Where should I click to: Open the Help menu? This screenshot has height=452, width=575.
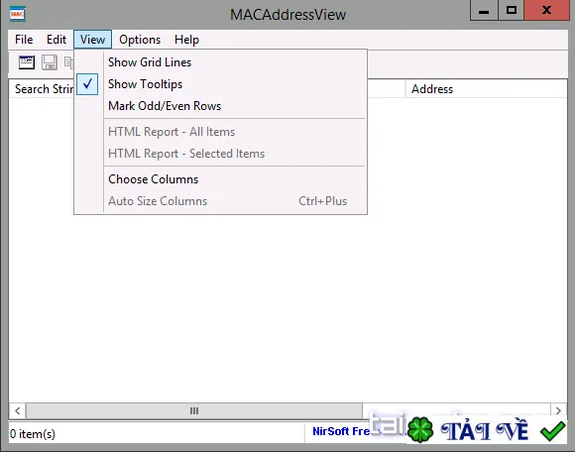click(x=186, y=40)
